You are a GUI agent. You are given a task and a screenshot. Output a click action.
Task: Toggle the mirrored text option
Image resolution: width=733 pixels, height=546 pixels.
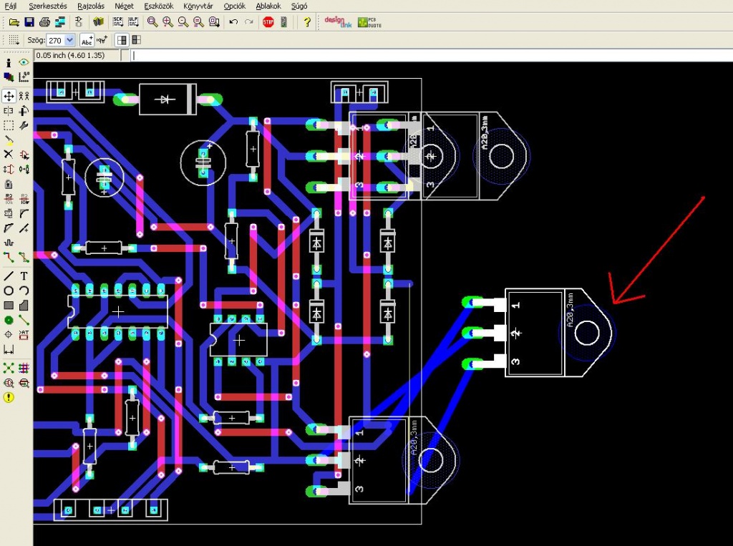pos(102,40)
